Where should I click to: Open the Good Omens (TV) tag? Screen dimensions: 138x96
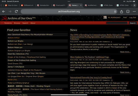tap(15, 64)
